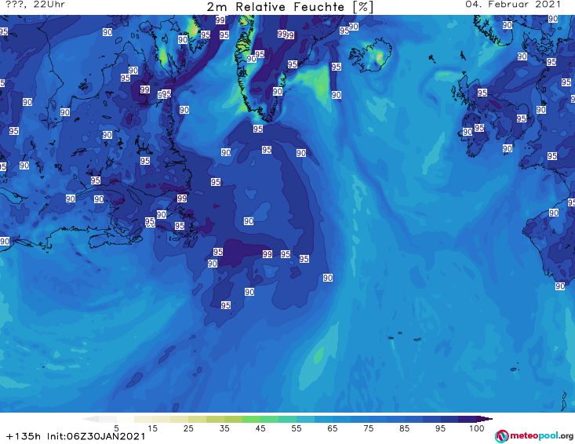Click the '90' label at the map's bottom-right coast

point(560,286)
